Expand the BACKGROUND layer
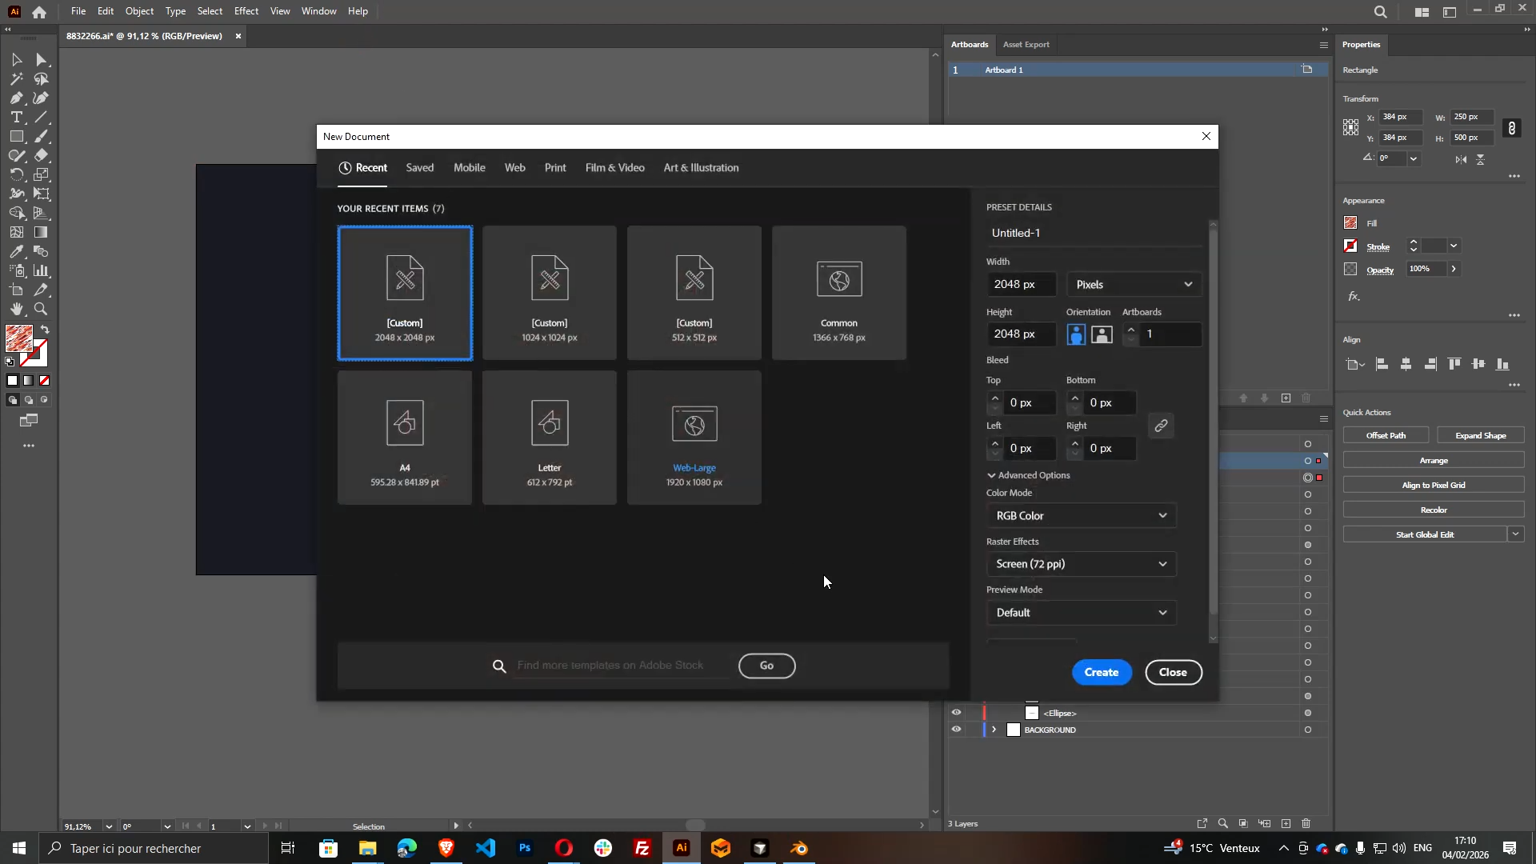Viewport: 1536px width, 864px height. (x=994, y=730)
